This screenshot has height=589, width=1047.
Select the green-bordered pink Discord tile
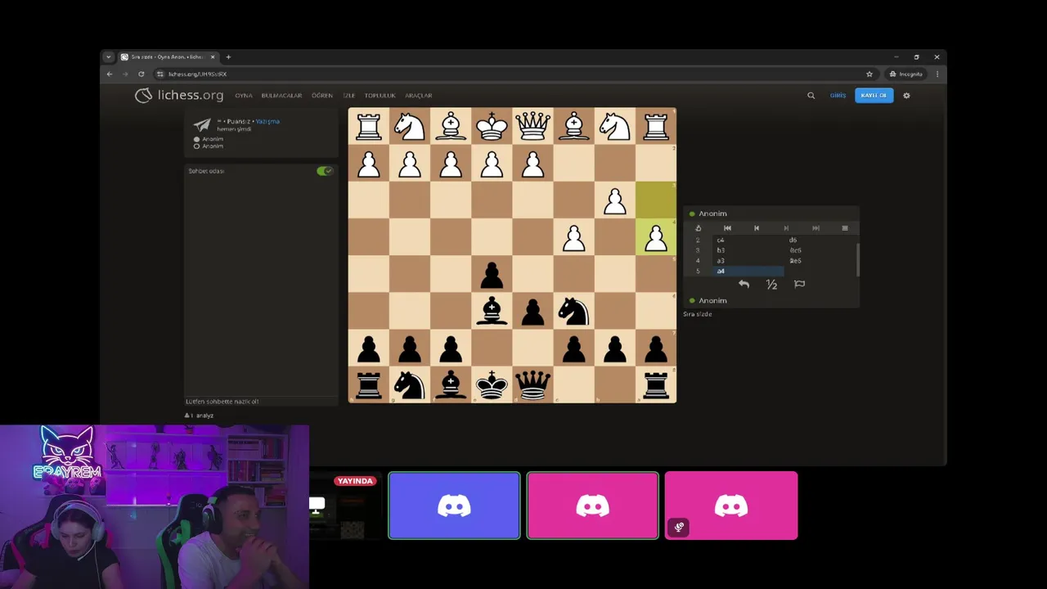click(592, 506)
